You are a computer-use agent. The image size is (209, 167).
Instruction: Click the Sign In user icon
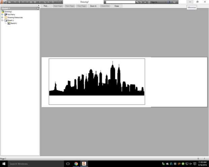pos(149,2)
